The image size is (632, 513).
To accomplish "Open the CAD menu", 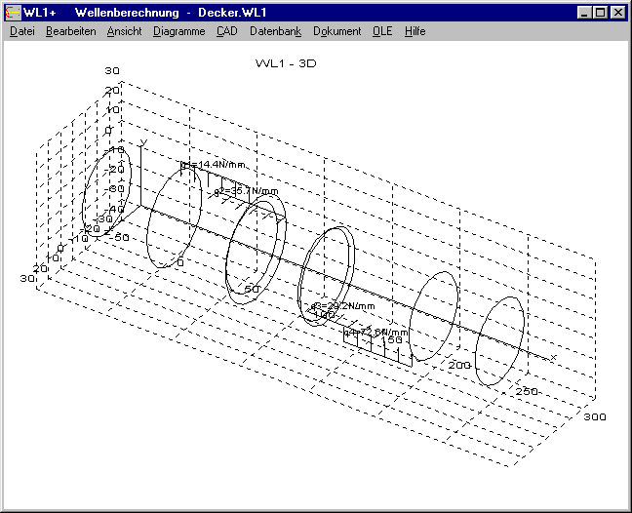I will [226, 31].
